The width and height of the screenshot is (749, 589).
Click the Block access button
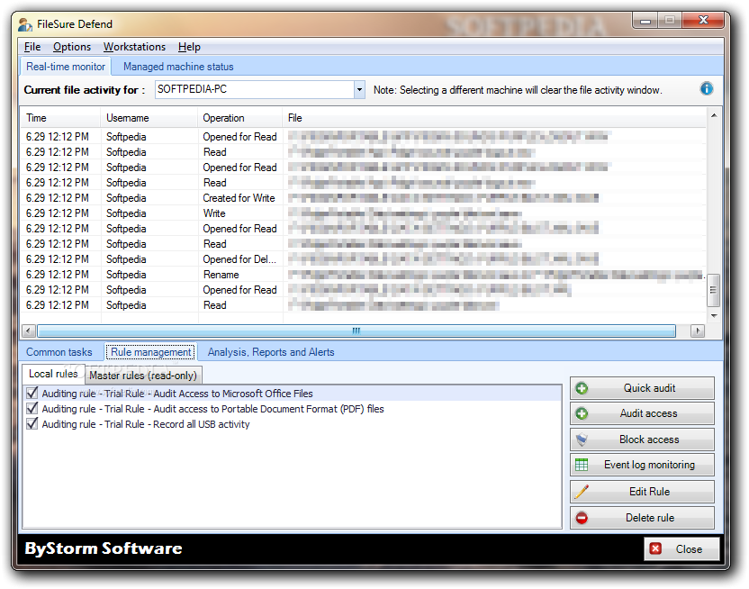coord(642,439)
